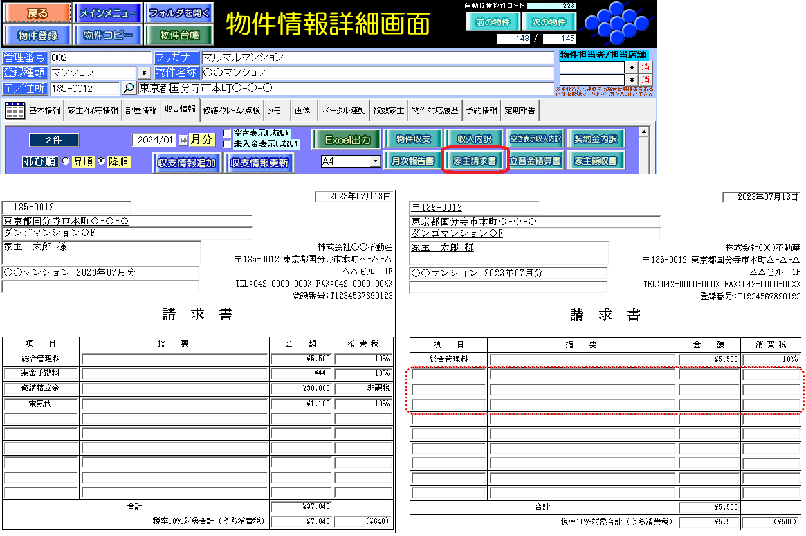Open the A4 paper size dropdown

(375, 162)
